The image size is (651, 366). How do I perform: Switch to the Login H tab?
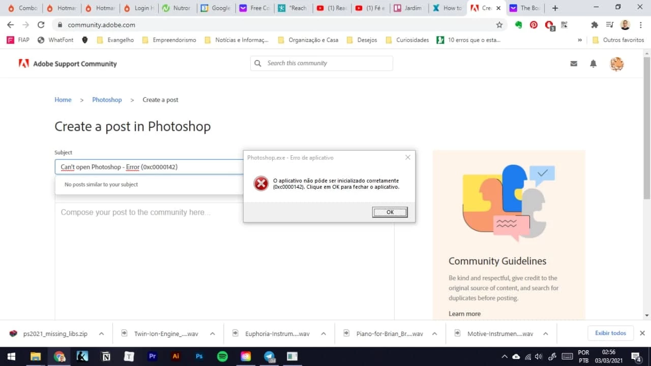coord(138,8)
